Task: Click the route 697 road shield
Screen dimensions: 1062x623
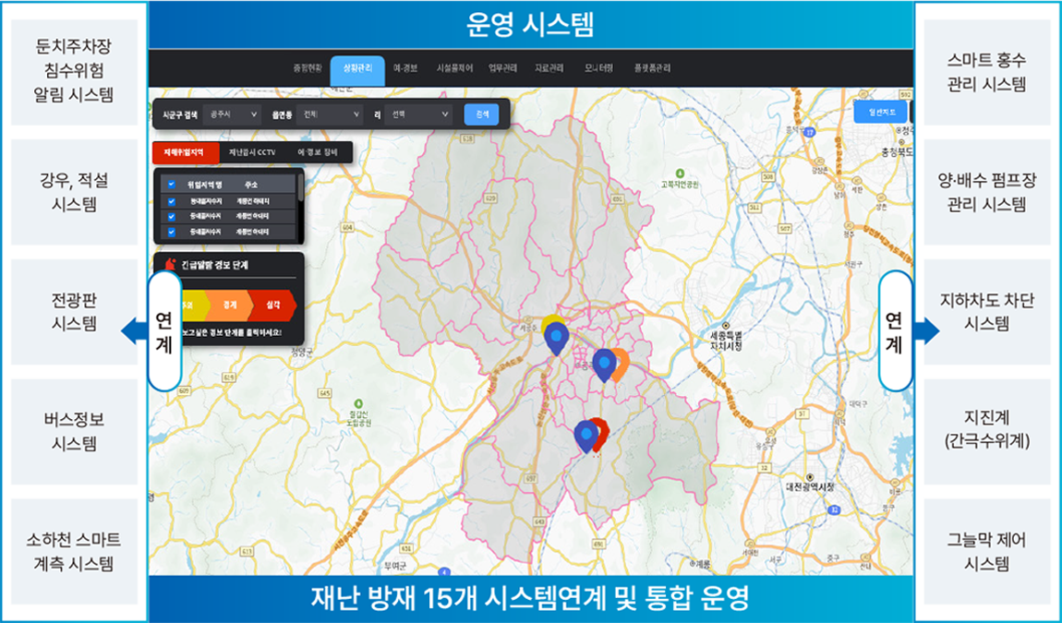Action: click(531, 479)
